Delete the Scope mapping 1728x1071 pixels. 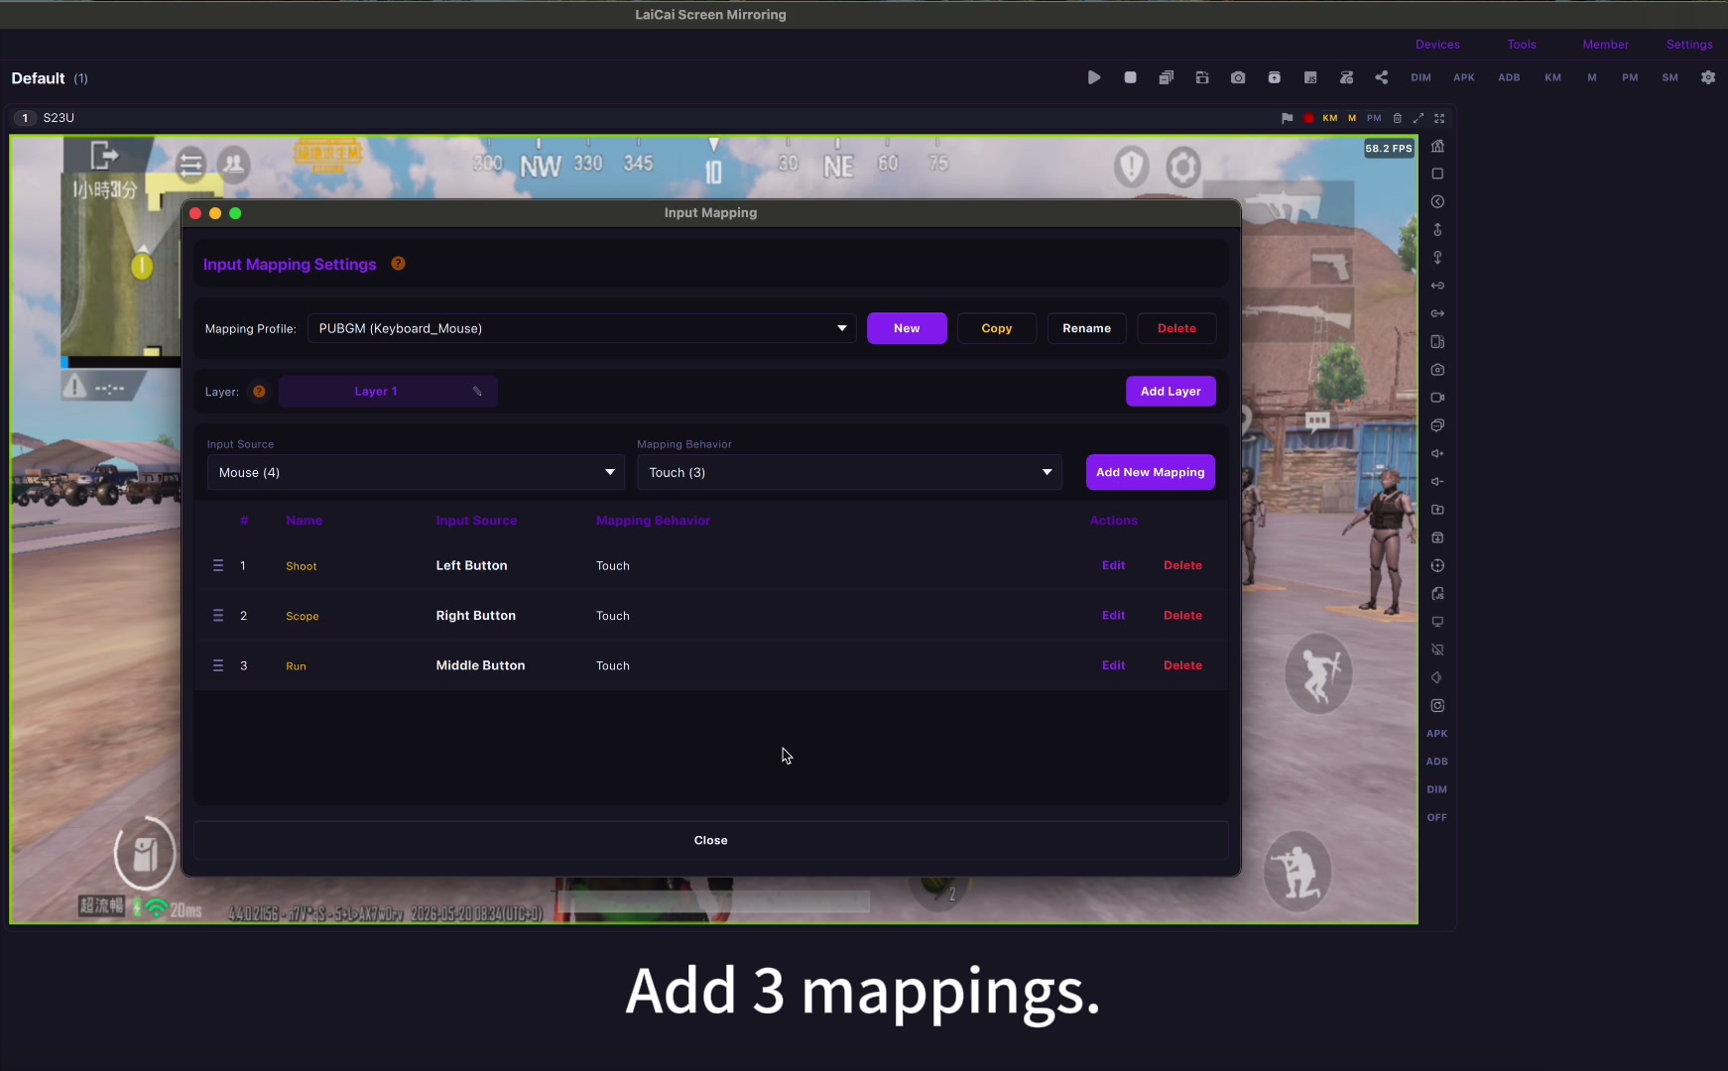coord(1182,616)
